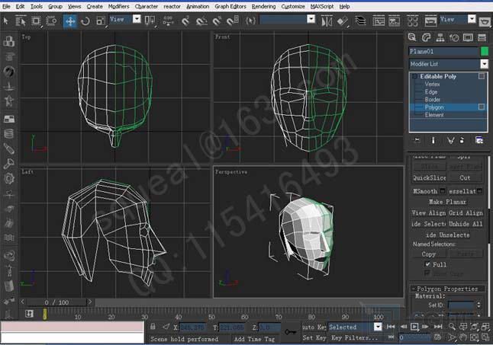
Task: Open Material Editor icon in toolbar
Action: (x=412, y=21)
